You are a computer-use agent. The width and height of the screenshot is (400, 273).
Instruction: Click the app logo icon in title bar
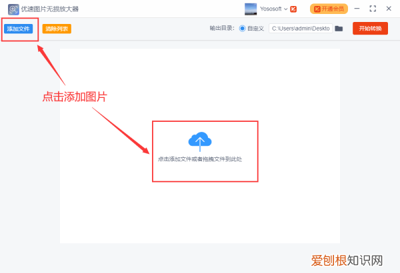tap(13, 9)
